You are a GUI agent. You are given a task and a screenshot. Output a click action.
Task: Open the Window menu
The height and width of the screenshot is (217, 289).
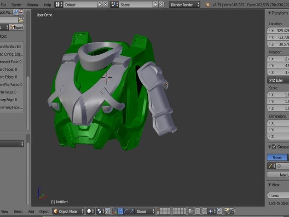click(33, 4)
